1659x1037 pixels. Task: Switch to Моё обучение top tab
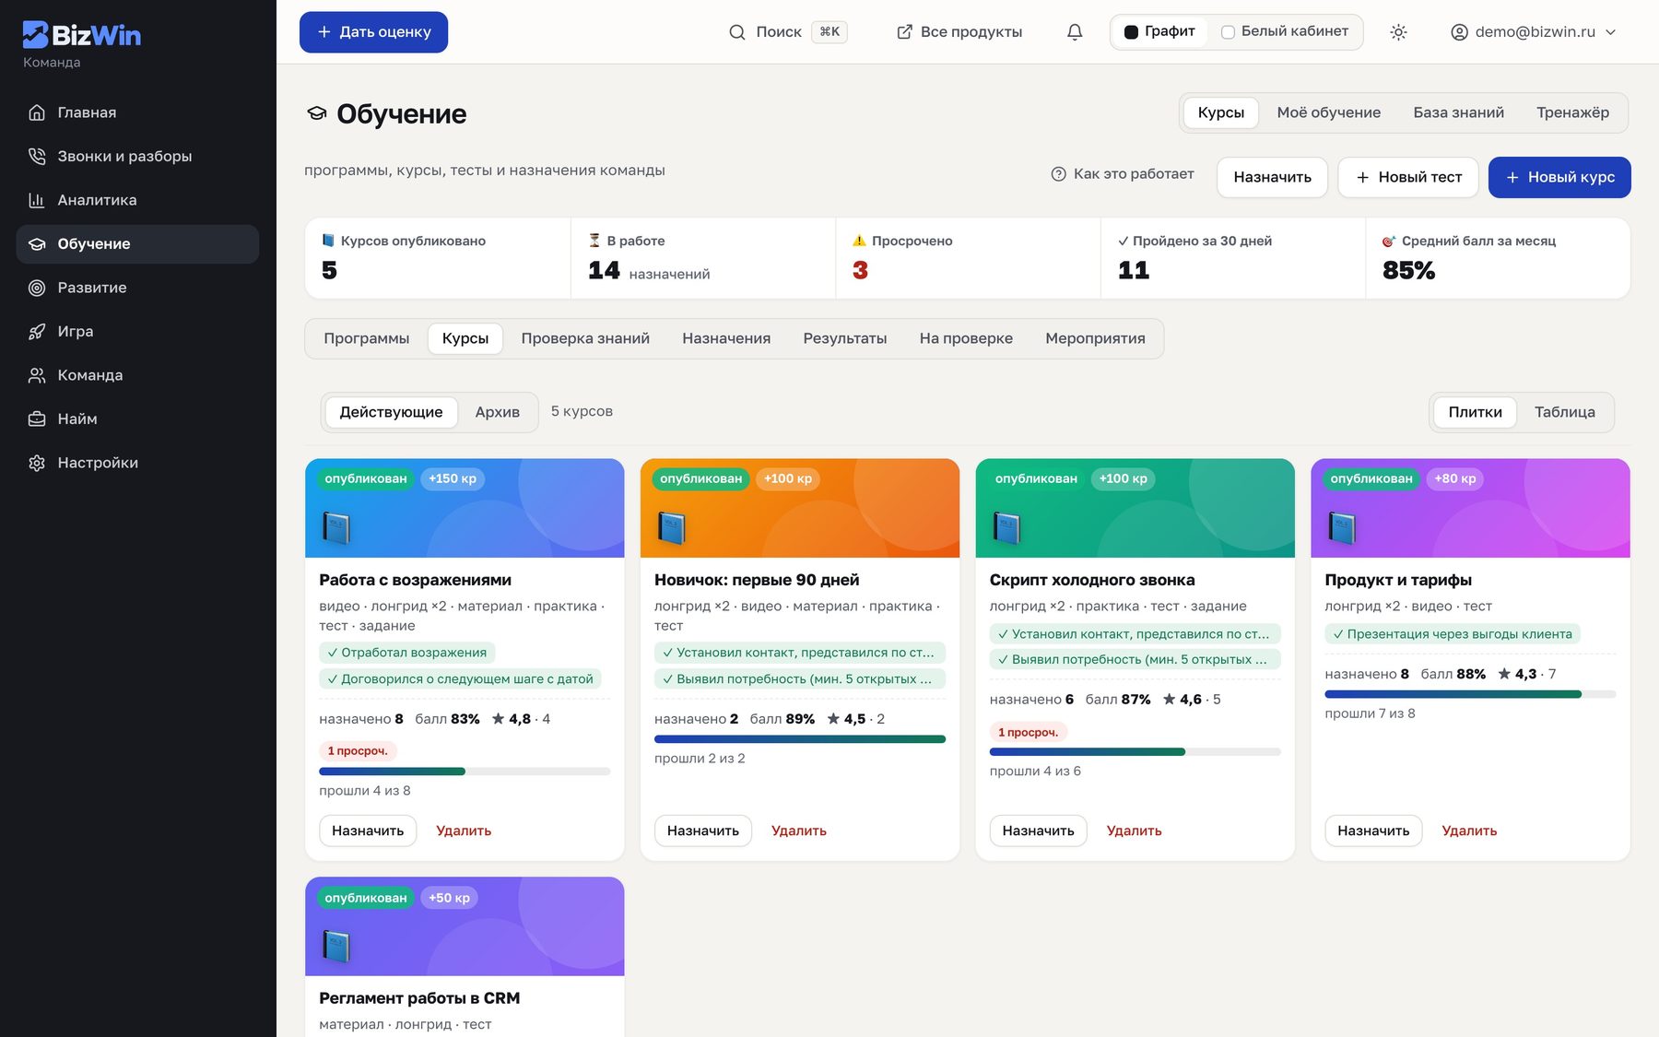(x=1329, y=112)
